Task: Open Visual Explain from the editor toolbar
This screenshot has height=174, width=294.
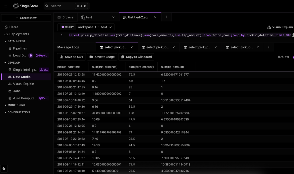Action: [x=280, y=27]
